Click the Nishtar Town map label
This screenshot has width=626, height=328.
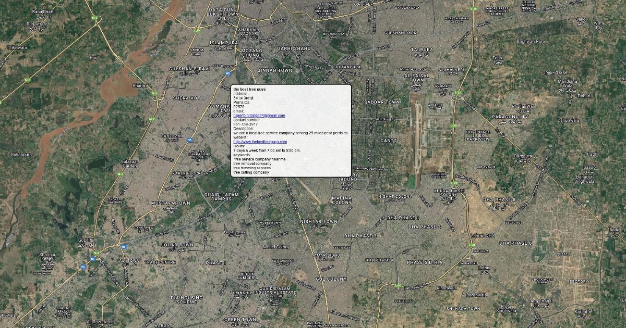(x=319, y=222)
